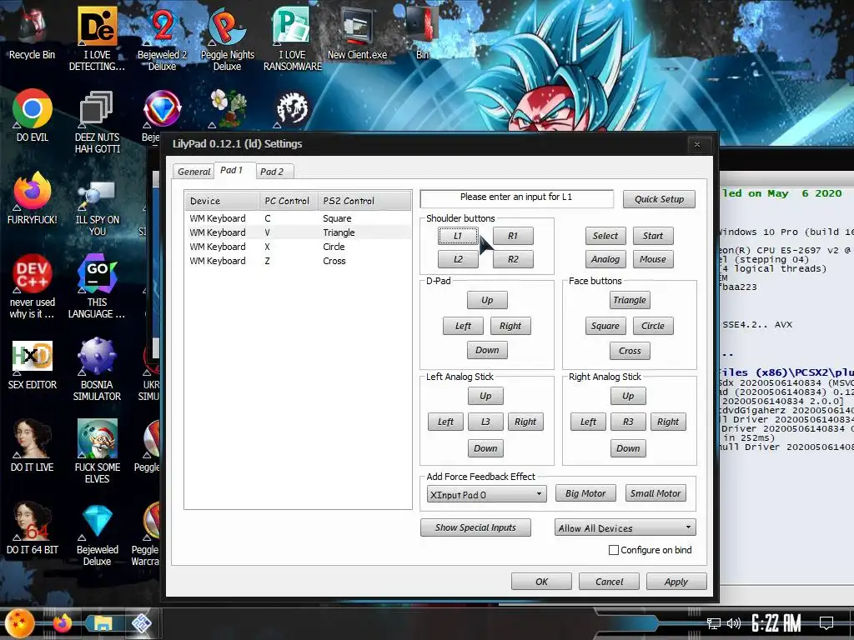Bind the Triangle face button
Viewport: 854px width, 640px height.
tap(630, 300)
